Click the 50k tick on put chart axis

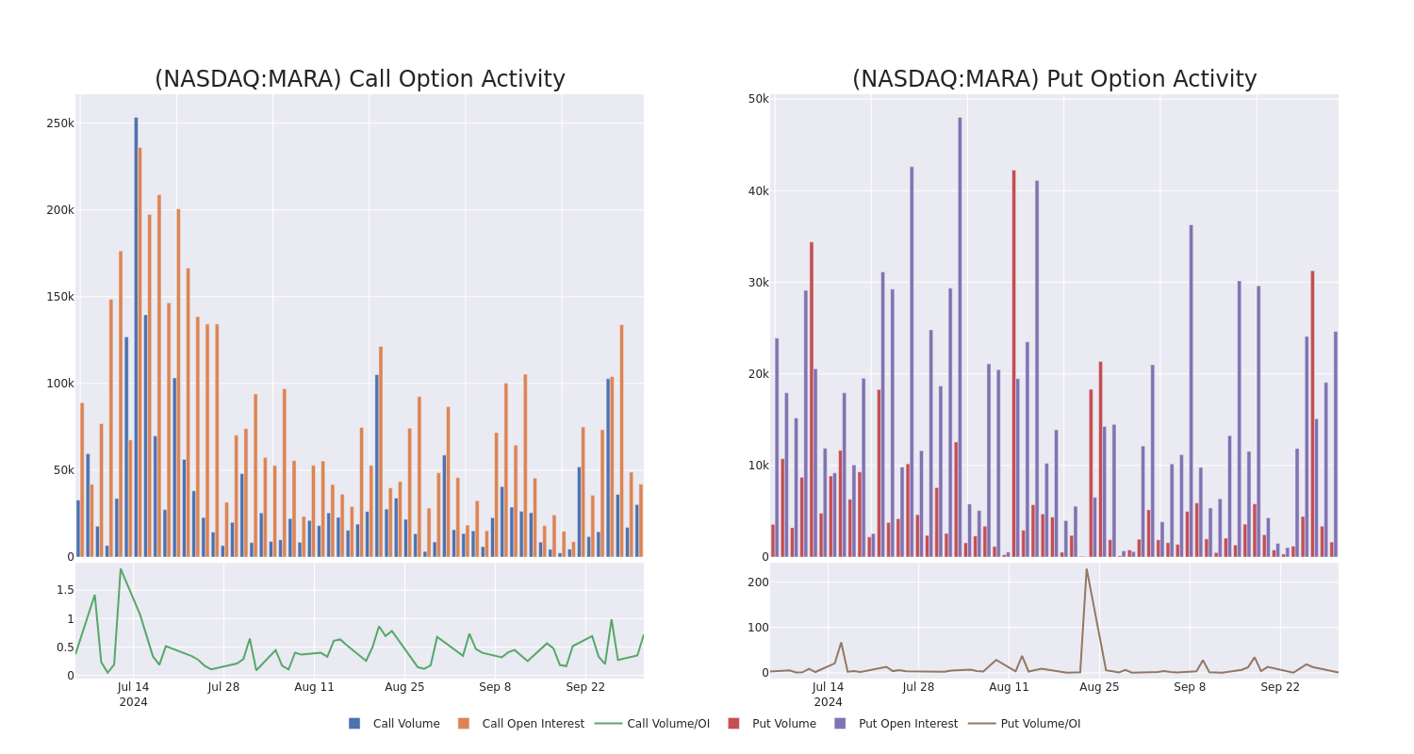(759, 99)
